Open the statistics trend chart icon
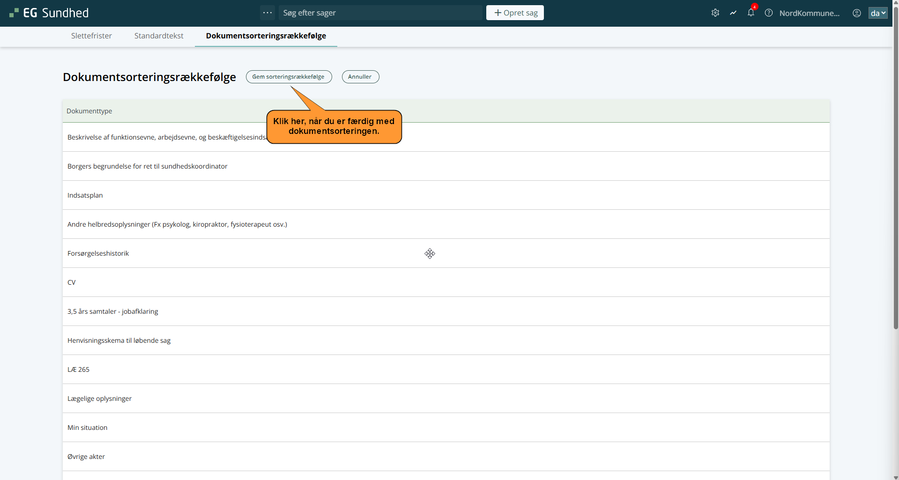This screenshot has width=899, height=480. [733, 13]
